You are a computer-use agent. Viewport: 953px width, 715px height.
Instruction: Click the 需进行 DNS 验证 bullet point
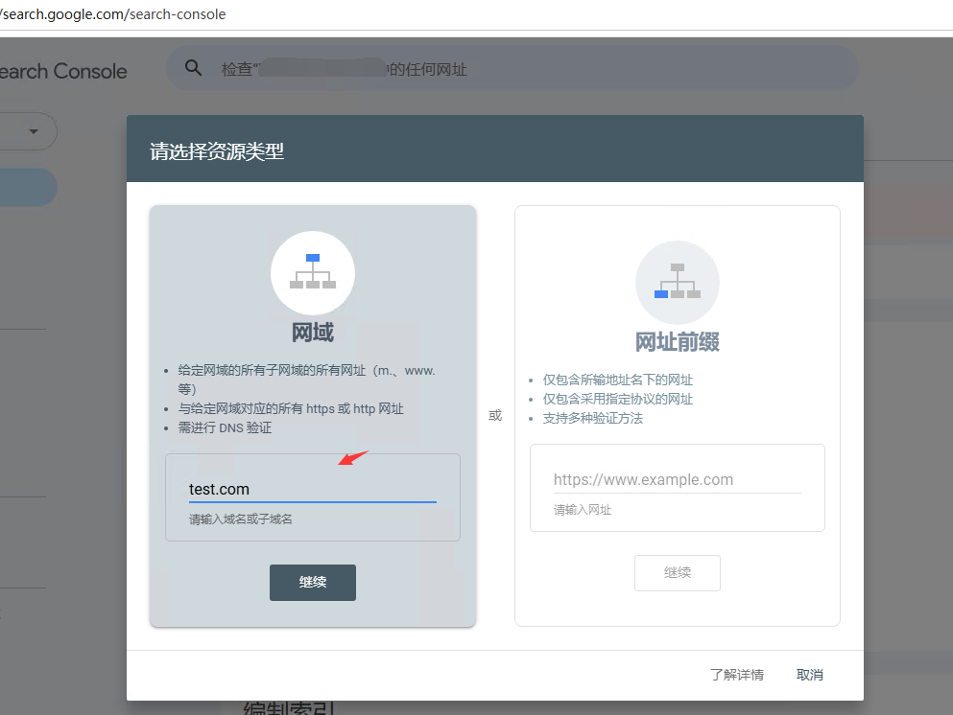[225, 427]
